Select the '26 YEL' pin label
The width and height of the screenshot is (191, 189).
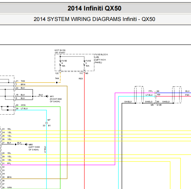tap(7, 139)
